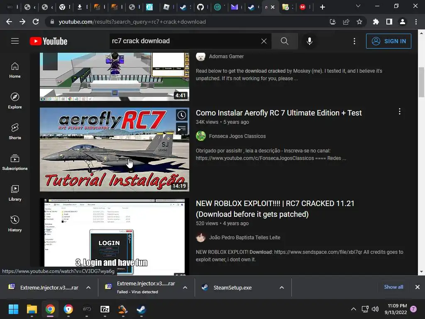Viewport: 425px width, 319px height.
Task: Close the active YouTube tab
Action: [x=273, y=7]
